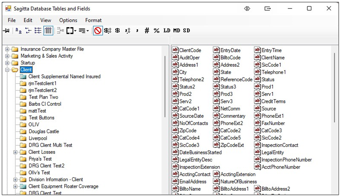
Task: Apply MD medium date format
Action: (x=177, y=31)
